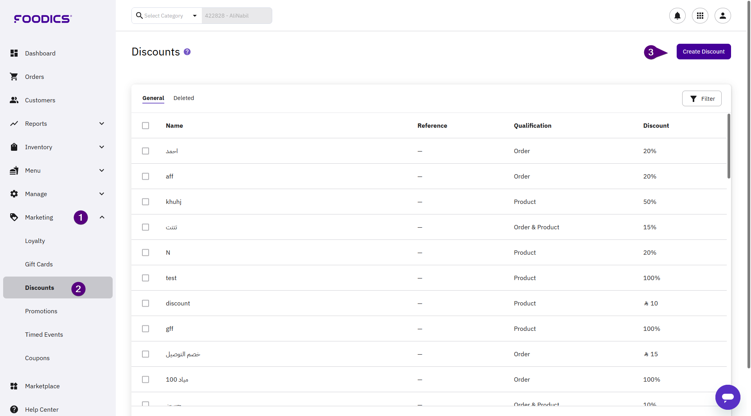Select the checkbox for the test discount
This screenshot has width=751, height=416.
(x=146, y=278)
